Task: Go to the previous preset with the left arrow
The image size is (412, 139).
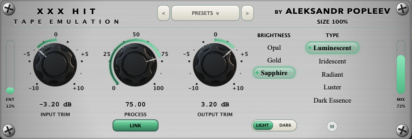Action: tap(164, 13)
